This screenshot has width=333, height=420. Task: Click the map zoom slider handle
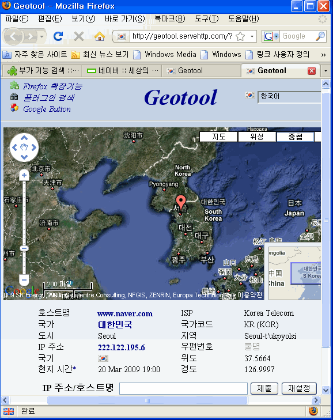[24, 248]
